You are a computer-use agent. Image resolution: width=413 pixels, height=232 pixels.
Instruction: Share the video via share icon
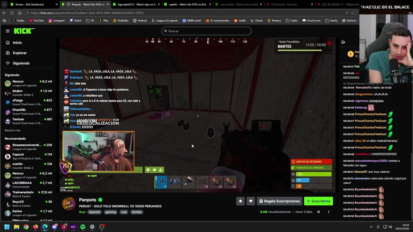click(x=318, y=212)
